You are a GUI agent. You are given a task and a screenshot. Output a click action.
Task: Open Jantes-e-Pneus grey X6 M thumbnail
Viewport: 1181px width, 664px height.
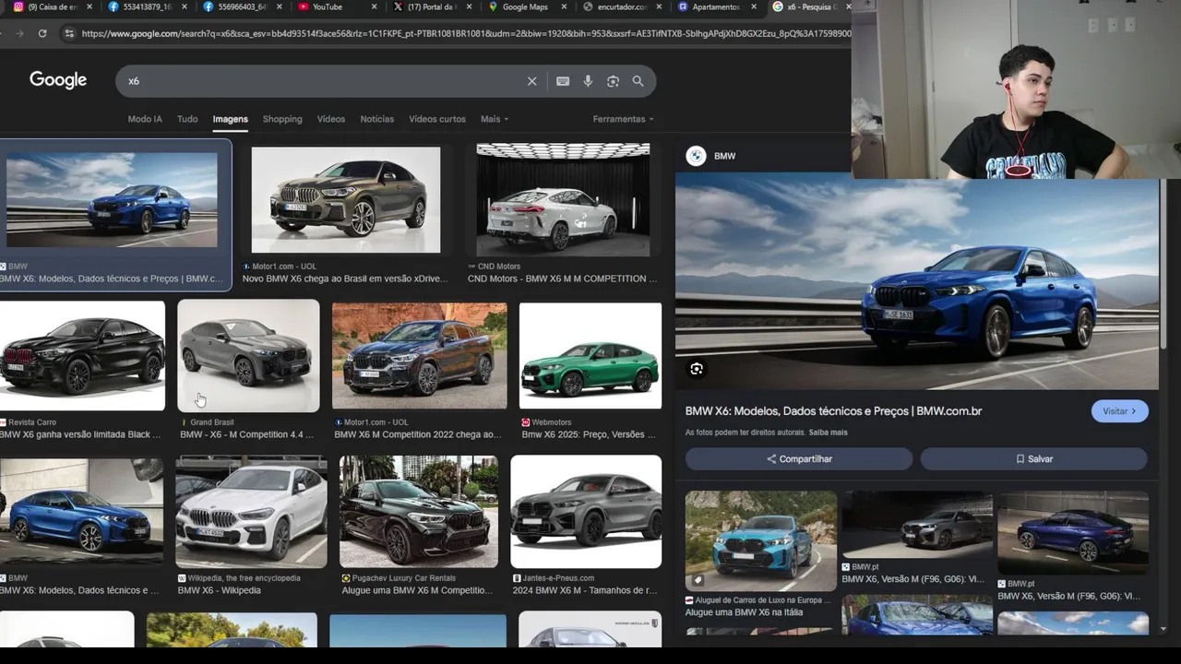pos(586,512)
